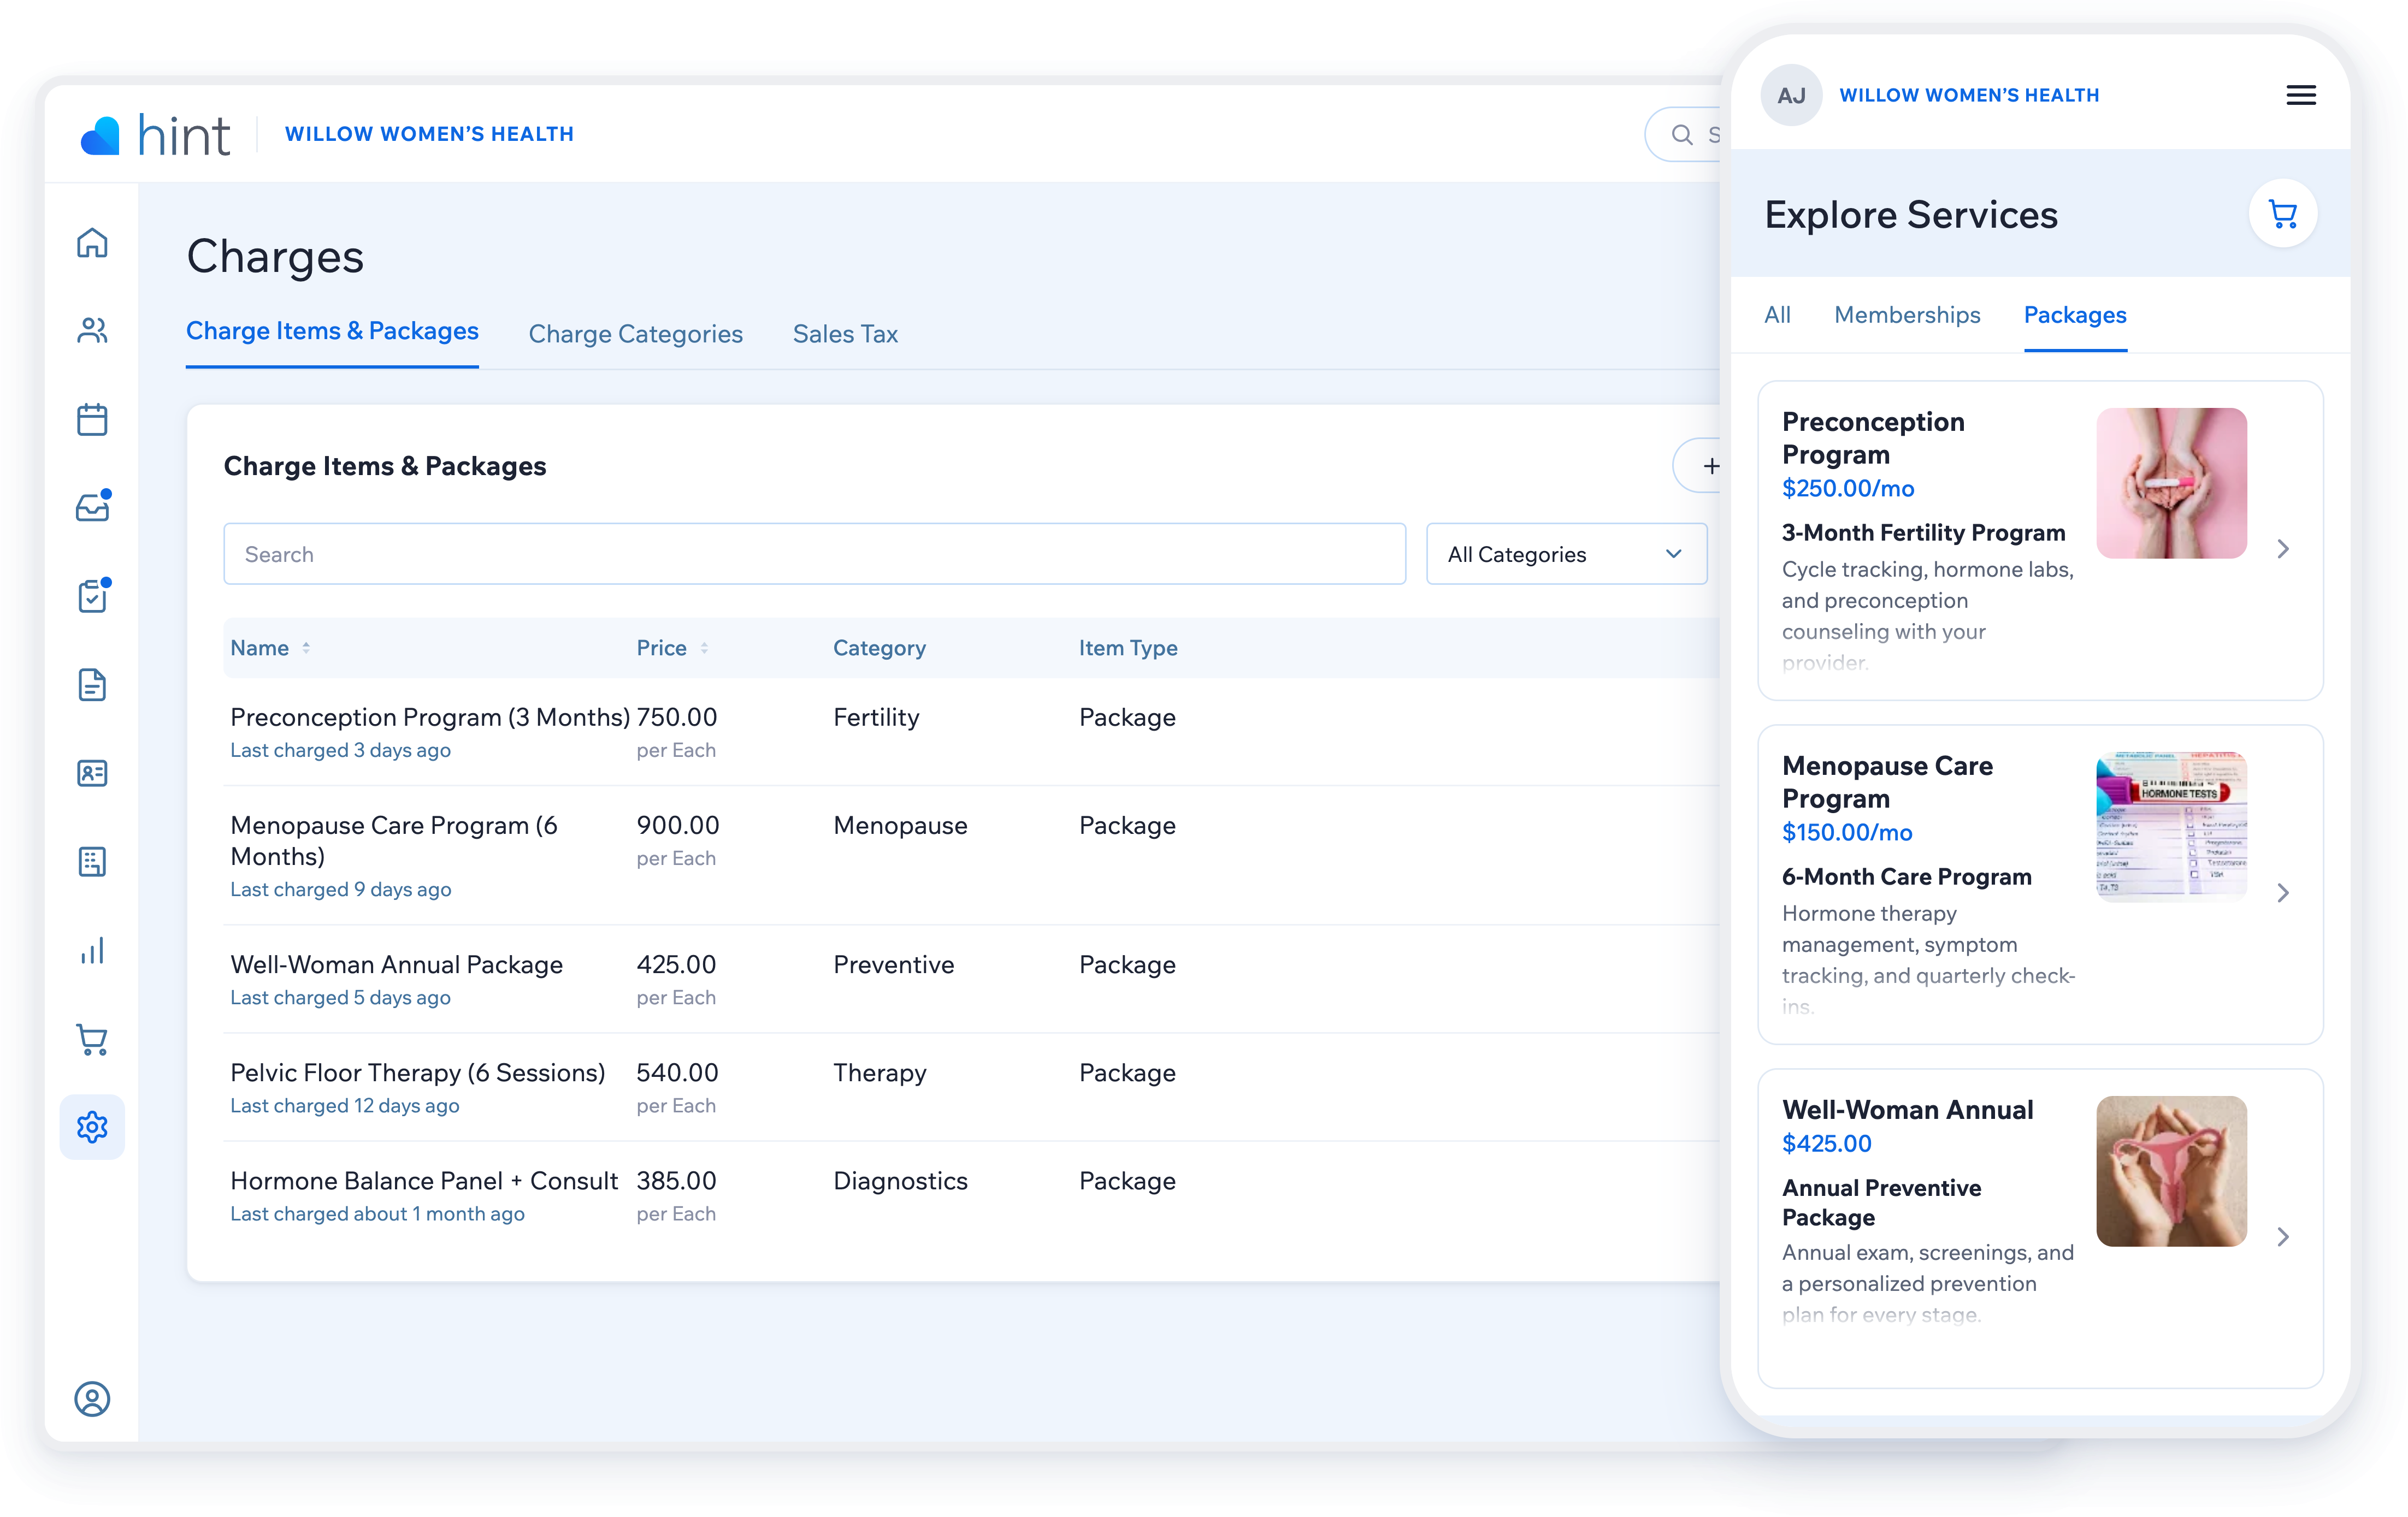Open Preconception Program card chevron
This screenshot has width=2408, height=1517.
pyautogui.click(x=2283, y=549)
